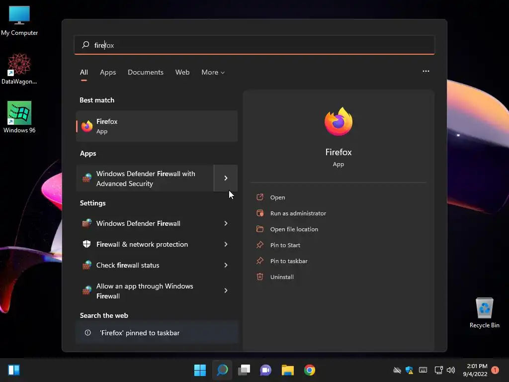This screenshot has height=382, width=509.
Task: Expand the Windows Defender Firewall settings chevron
Action: pos(226,223)
